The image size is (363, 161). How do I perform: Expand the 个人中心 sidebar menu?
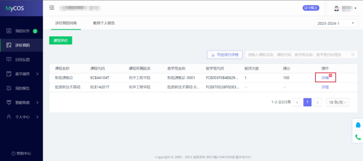click(x=22, y=117)
